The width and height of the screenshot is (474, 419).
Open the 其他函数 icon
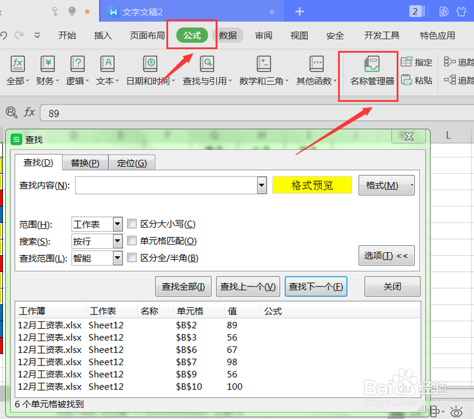[x=316, y=64]
